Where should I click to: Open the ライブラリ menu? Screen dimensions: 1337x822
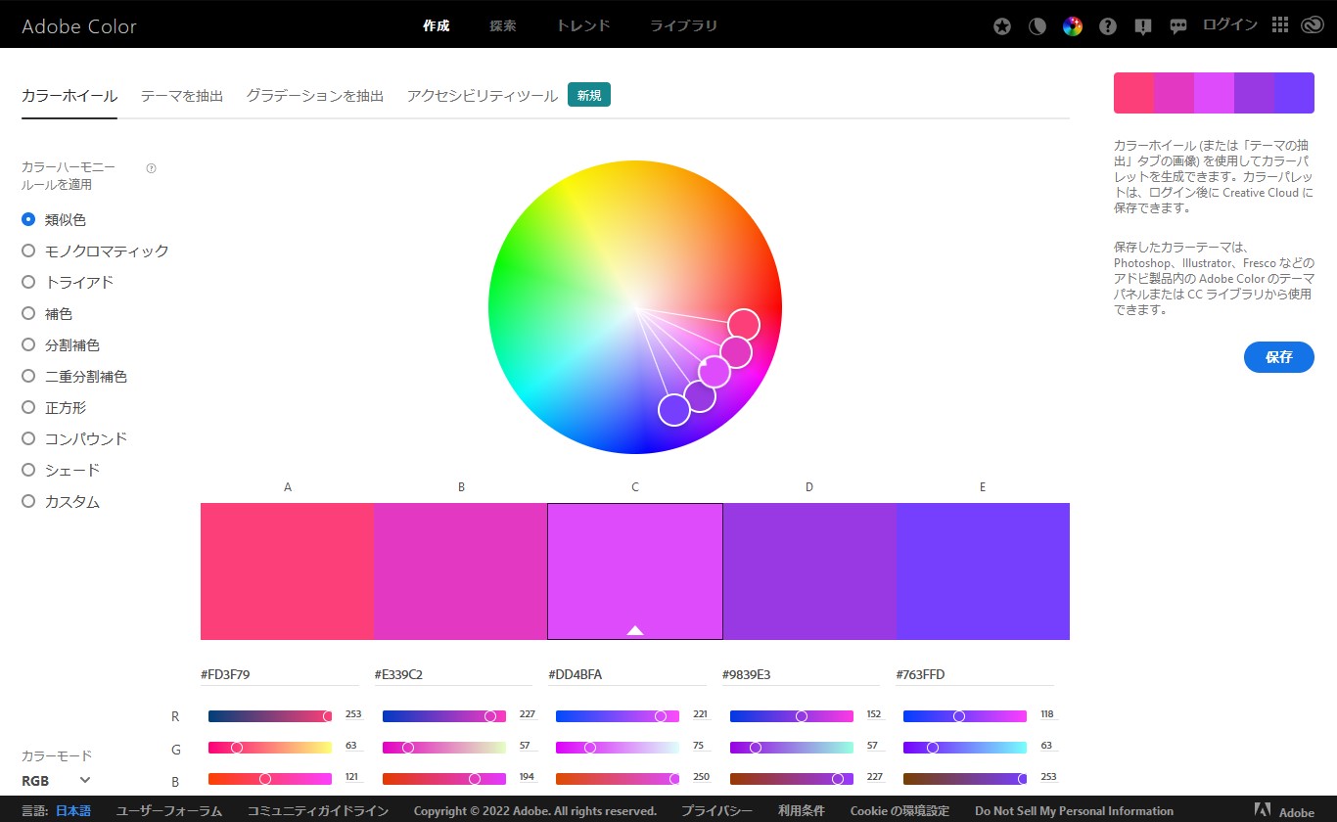(684, 25)
